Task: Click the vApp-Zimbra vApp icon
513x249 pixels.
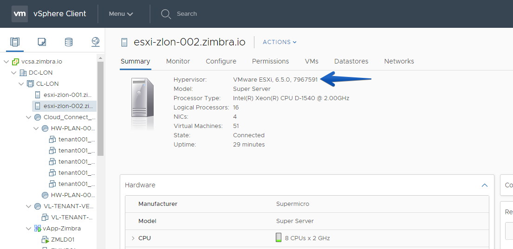Action: [x=38, y=229]
